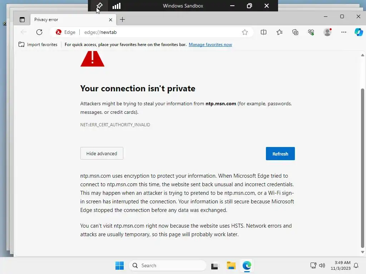
Task: Open the Windows Start menu
Action: coord(119,265)
